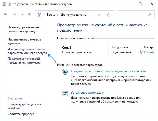Minimize the window
Screen dimensions: 158x121
click(x=129, y=4)
